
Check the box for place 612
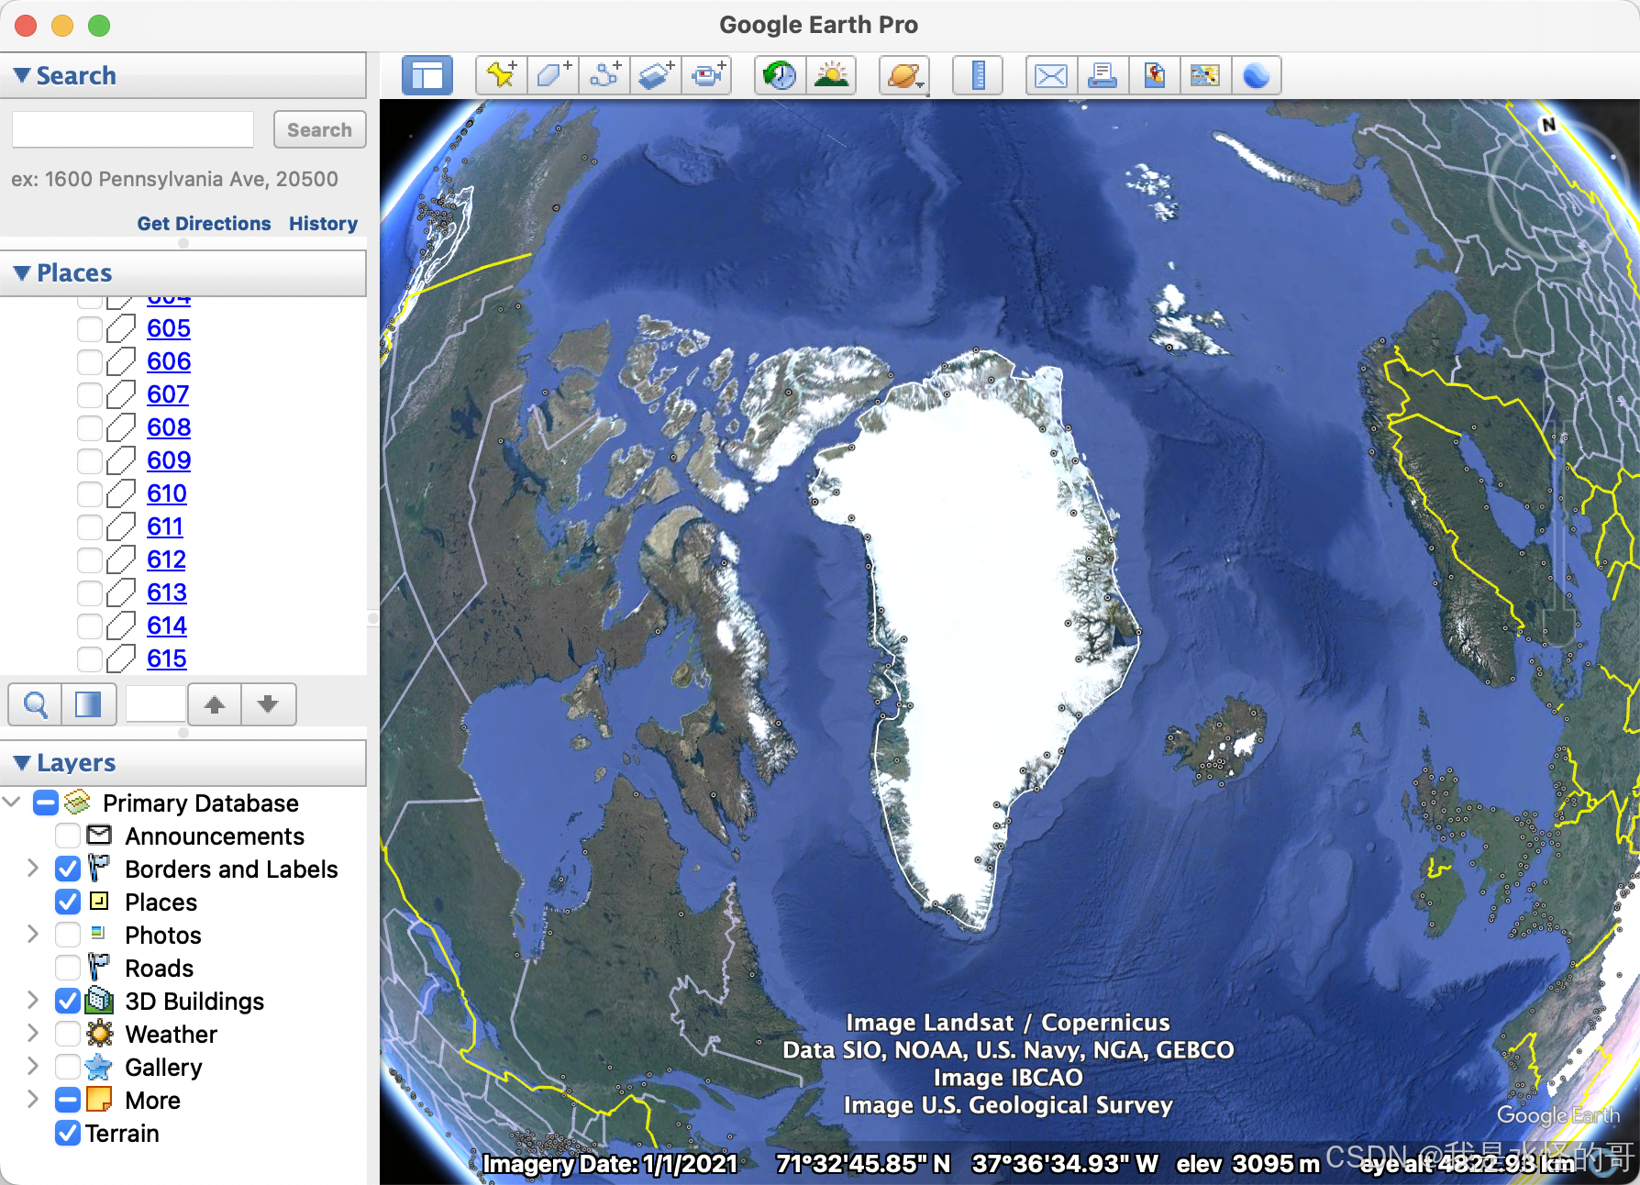(90, 559)
